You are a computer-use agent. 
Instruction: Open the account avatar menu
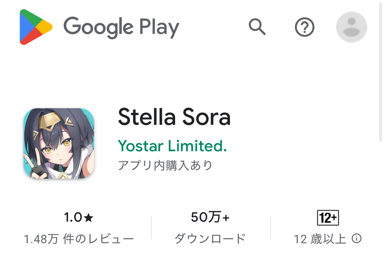[x=351, y=27]
